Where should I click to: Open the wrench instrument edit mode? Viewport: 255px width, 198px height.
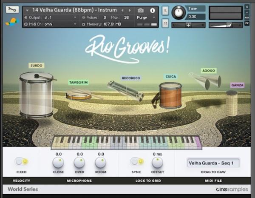coord(12,10)
